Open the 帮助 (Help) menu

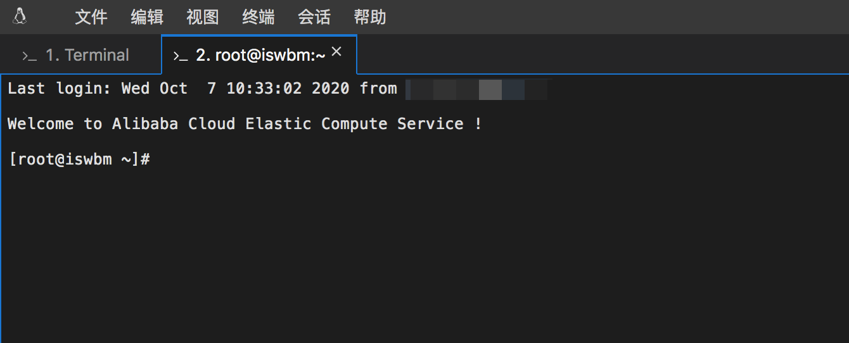tap(370, 17)
